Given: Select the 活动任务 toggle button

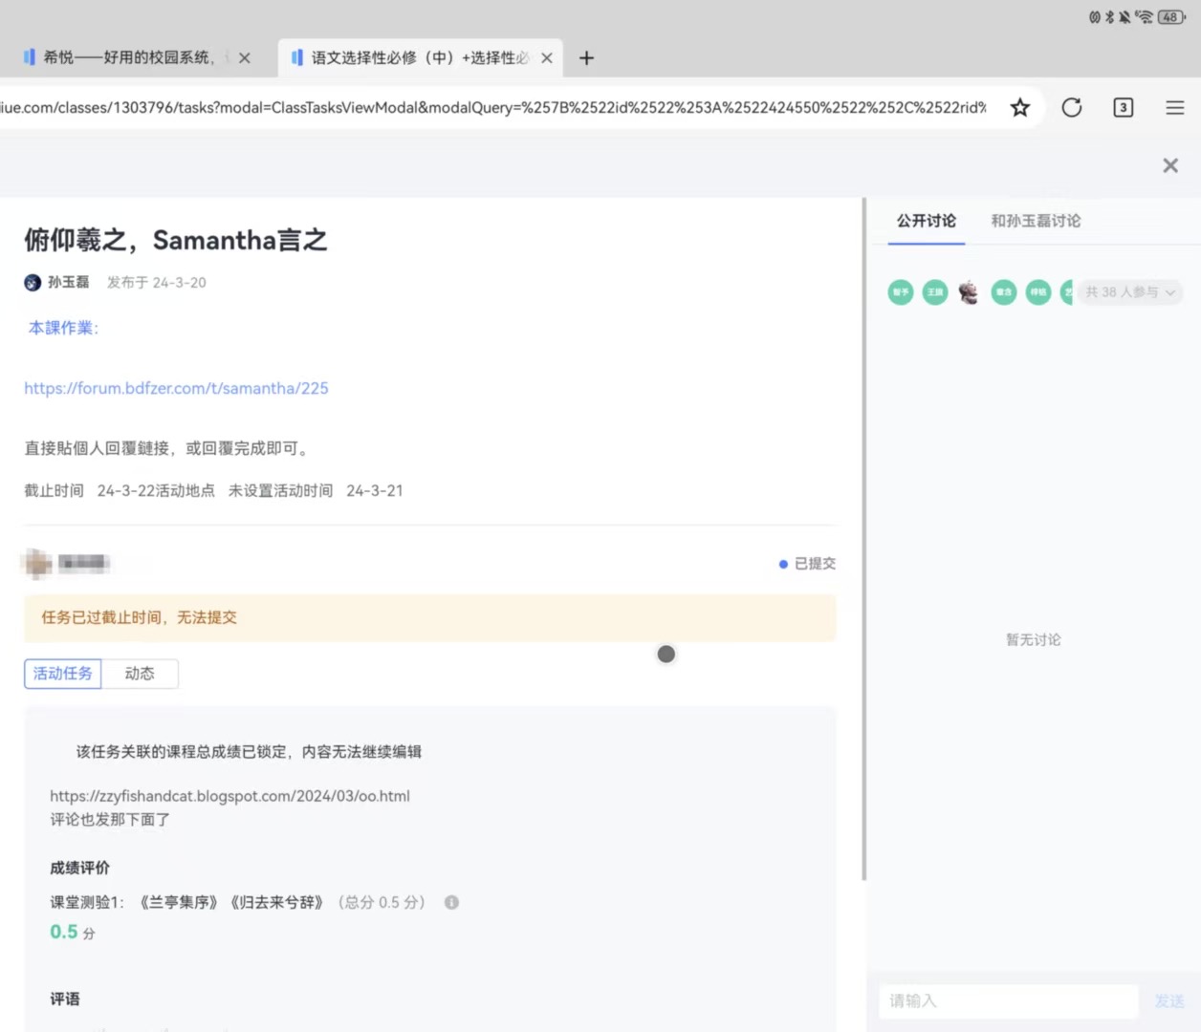Looking at the screenshot, I should coord(63,674).
